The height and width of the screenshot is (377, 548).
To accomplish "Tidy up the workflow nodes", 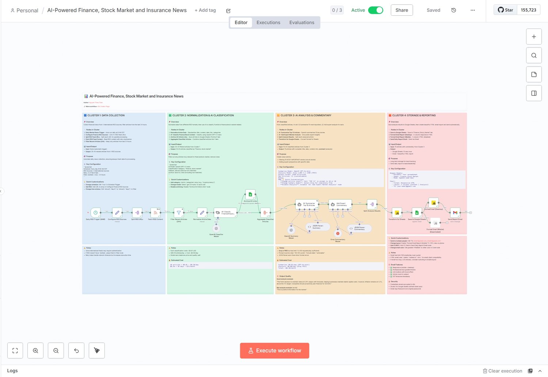I will (97, 351).
